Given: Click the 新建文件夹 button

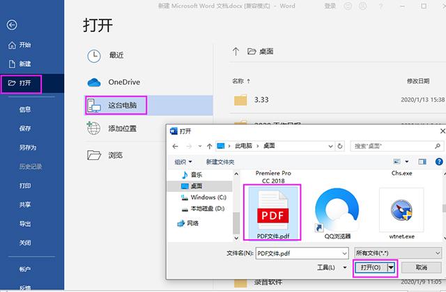Looking at the screenshot, I should (220, 162).
